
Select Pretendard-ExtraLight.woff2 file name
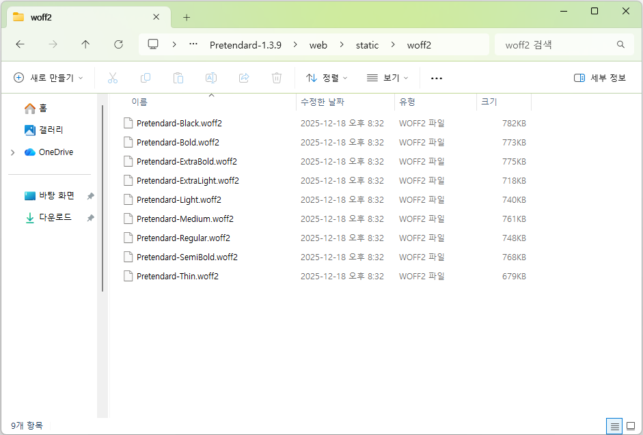pyautogui.click(x=188, y=180)
